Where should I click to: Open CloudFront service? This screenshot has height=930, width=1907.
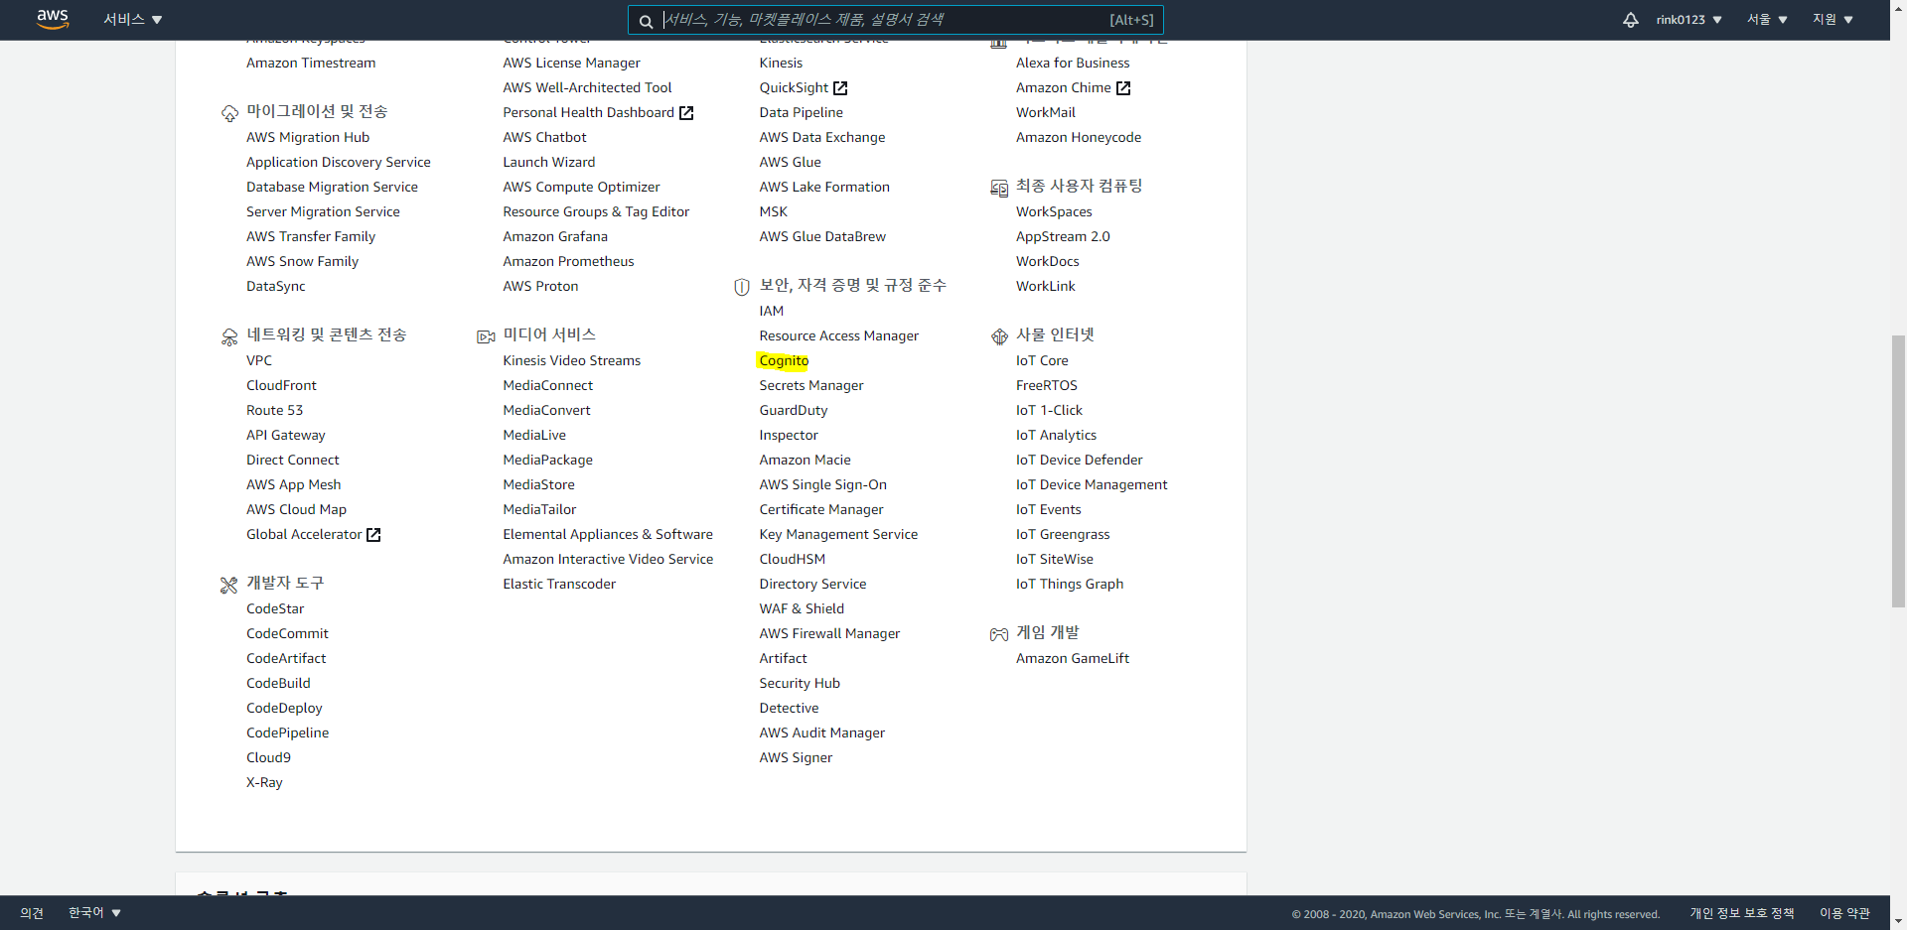[282, 386]
